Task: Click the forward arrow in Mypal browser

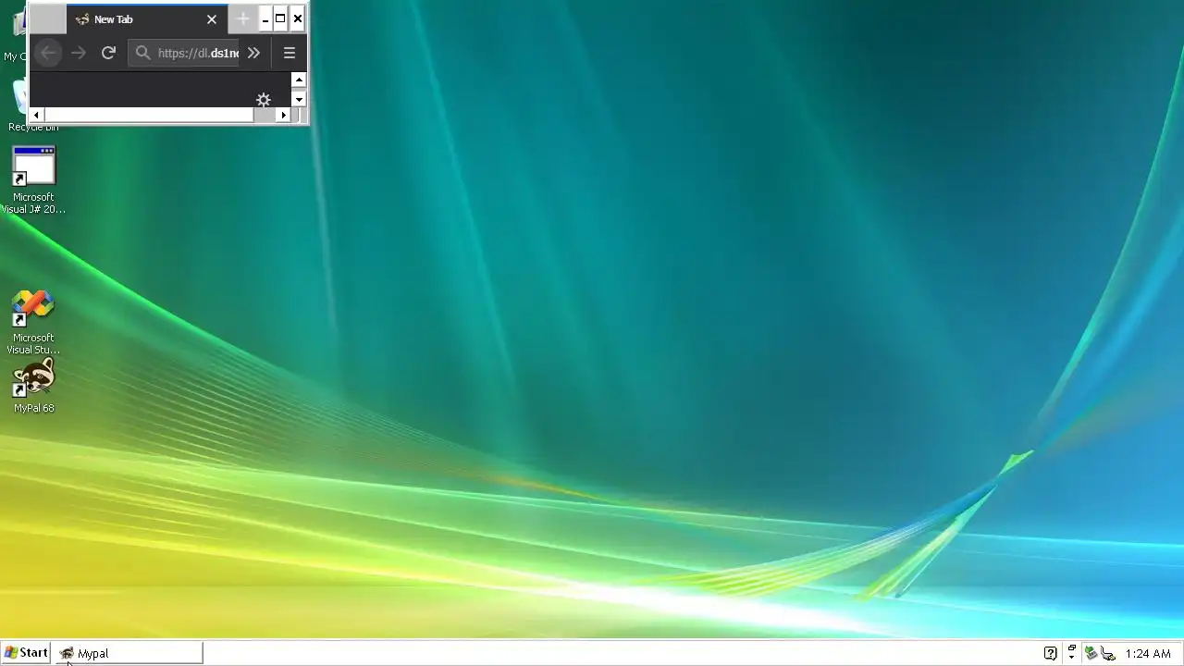Action: 79,53
